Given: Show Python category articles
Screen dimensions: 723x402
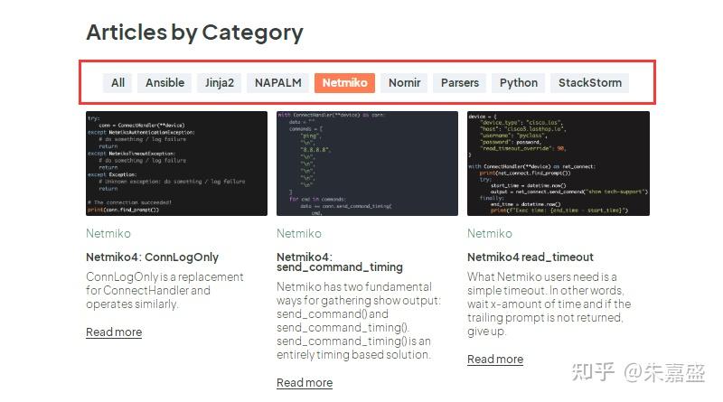Looking at the screenshot, I should (519, 83).
